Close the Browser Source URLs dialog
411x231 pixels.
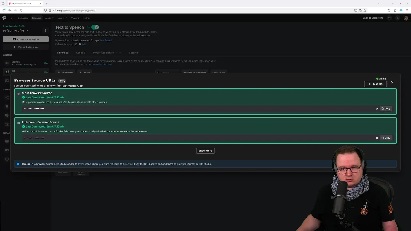click(392, 82)
